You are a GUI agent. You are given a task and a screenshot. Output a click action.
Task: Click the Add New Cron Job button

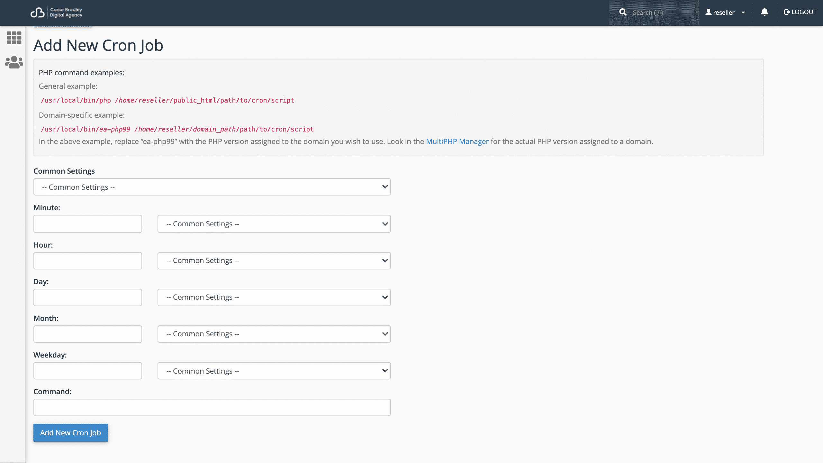pyautogui.click(x=71, y=433)
